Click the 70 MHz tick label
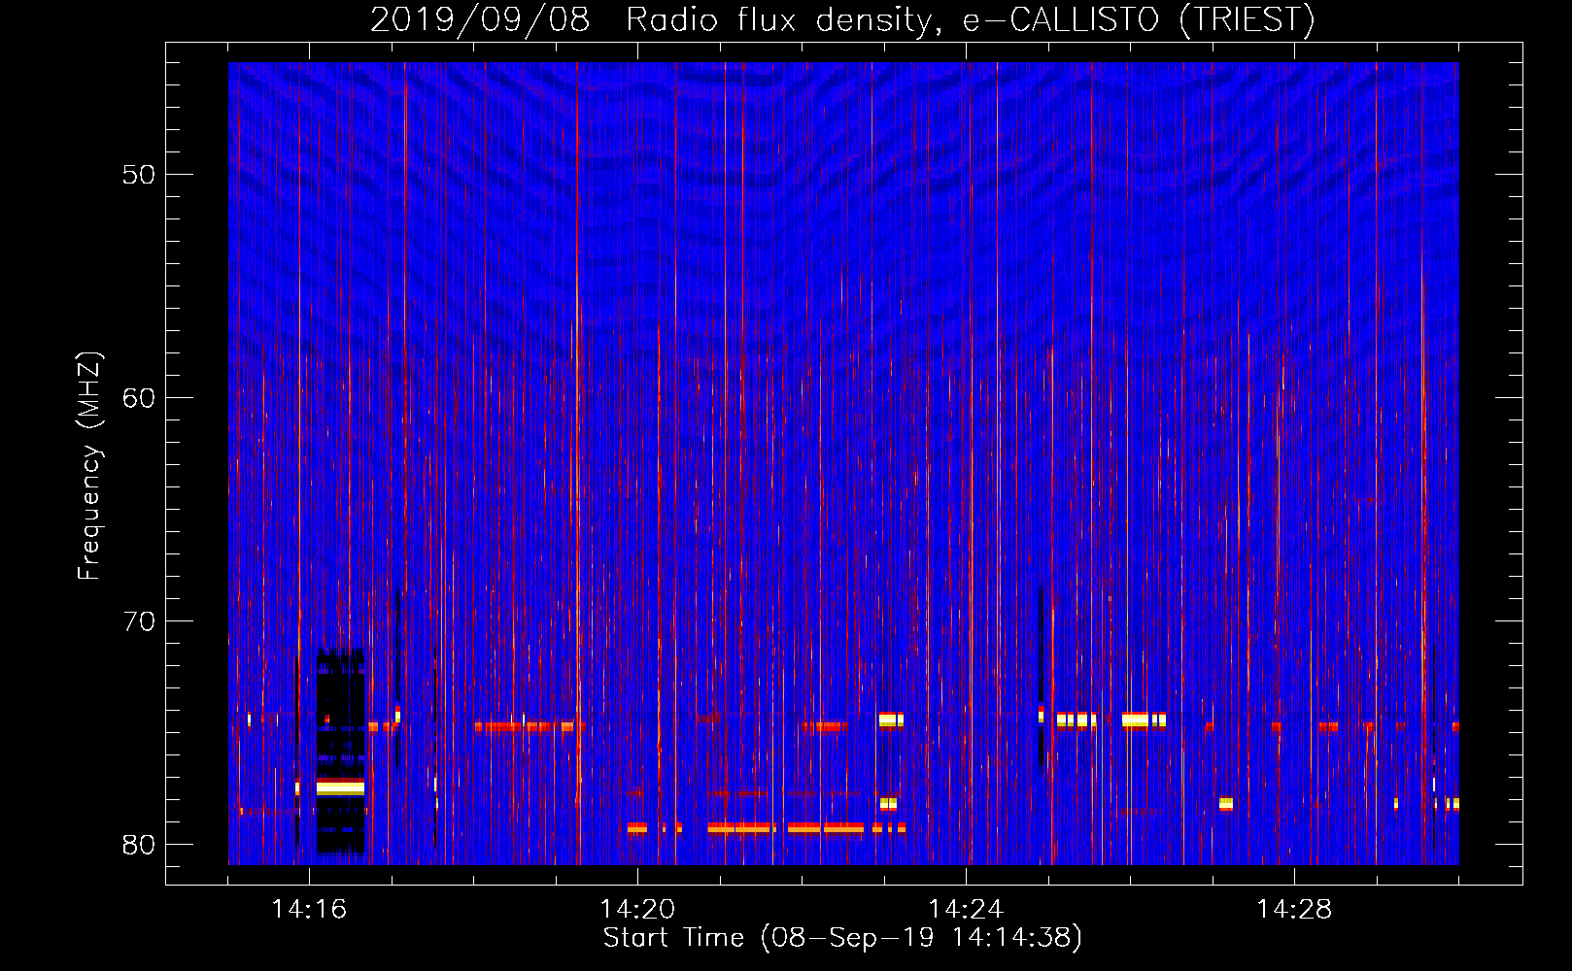Screen dimensions: 1572x971 (139, 621)
